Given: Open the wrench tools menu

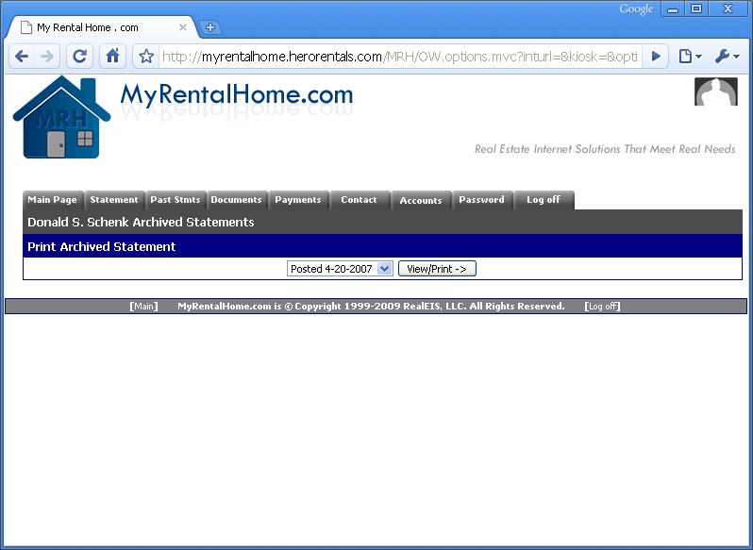Looking at the screenshot, I should (728, 57).
